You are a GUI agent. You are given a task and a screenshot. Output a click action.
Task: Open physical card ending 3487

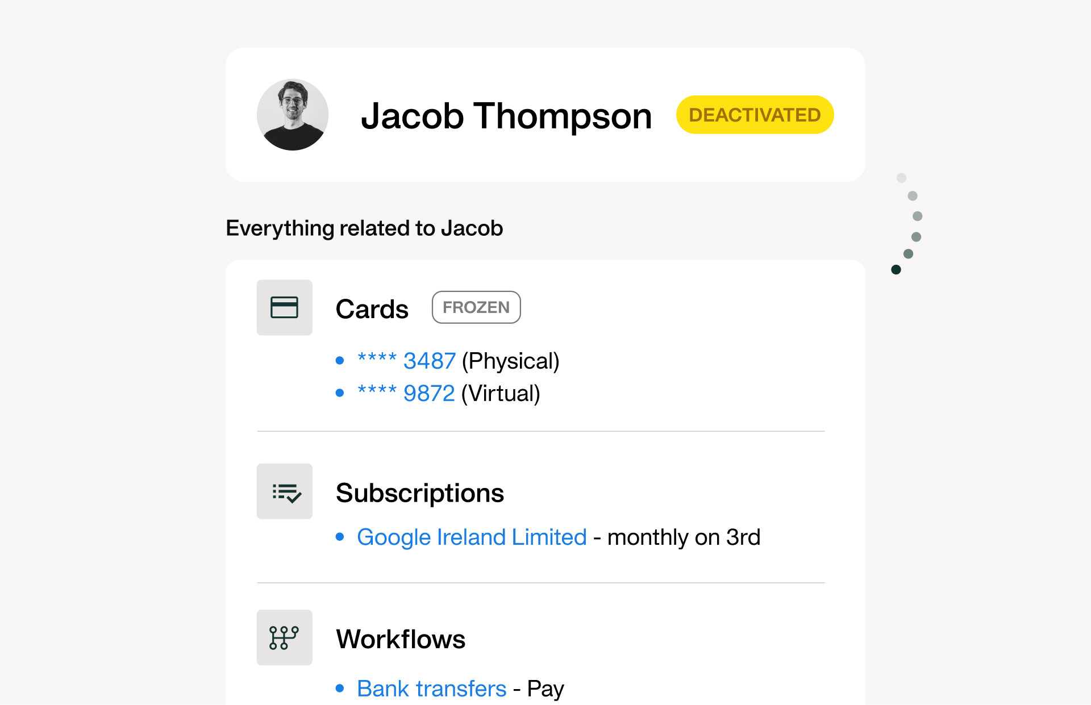point(406,361)
